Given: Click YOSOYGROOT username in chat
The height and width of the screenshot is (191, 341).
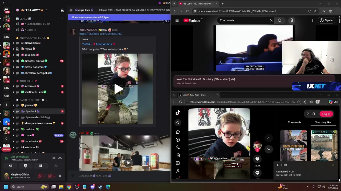Looking at the screenshot, I should pos(88,30).
